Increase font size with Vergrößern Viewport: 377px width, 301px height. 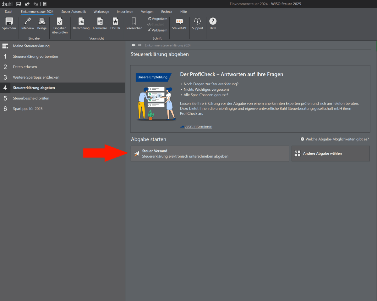pyautogui.click(x=157, y=19)
